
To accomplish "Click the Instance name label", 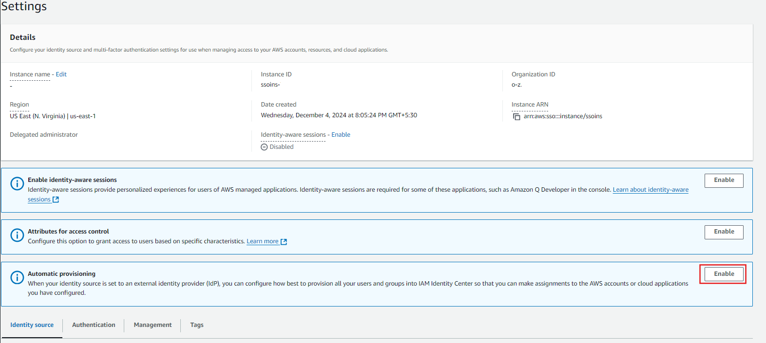I will pyautogui.click(x=30, y=74).
